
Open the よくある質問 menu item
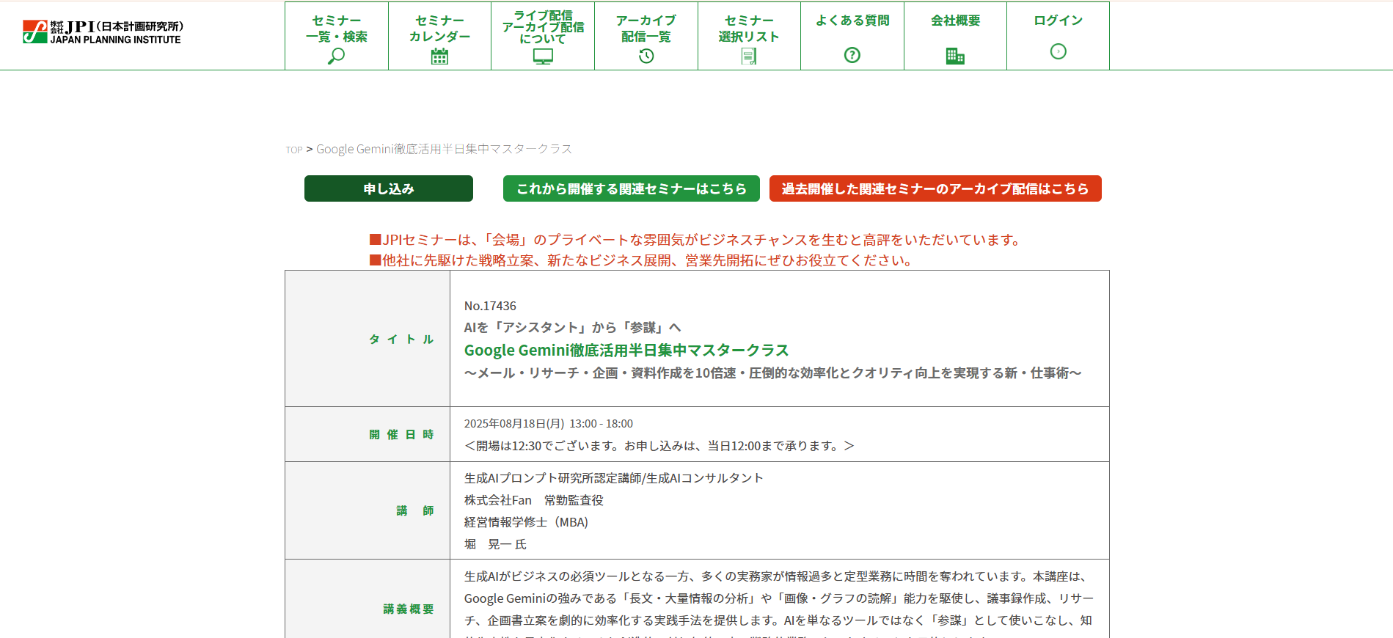[852, 36]
